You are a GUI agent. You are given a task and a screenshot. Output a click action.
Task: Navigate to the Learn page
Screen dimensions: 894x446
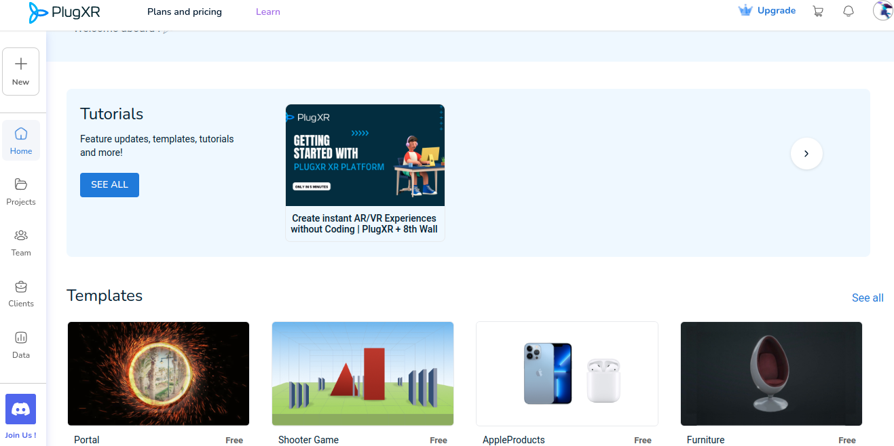pyautogui.click(x=267, y=12)
